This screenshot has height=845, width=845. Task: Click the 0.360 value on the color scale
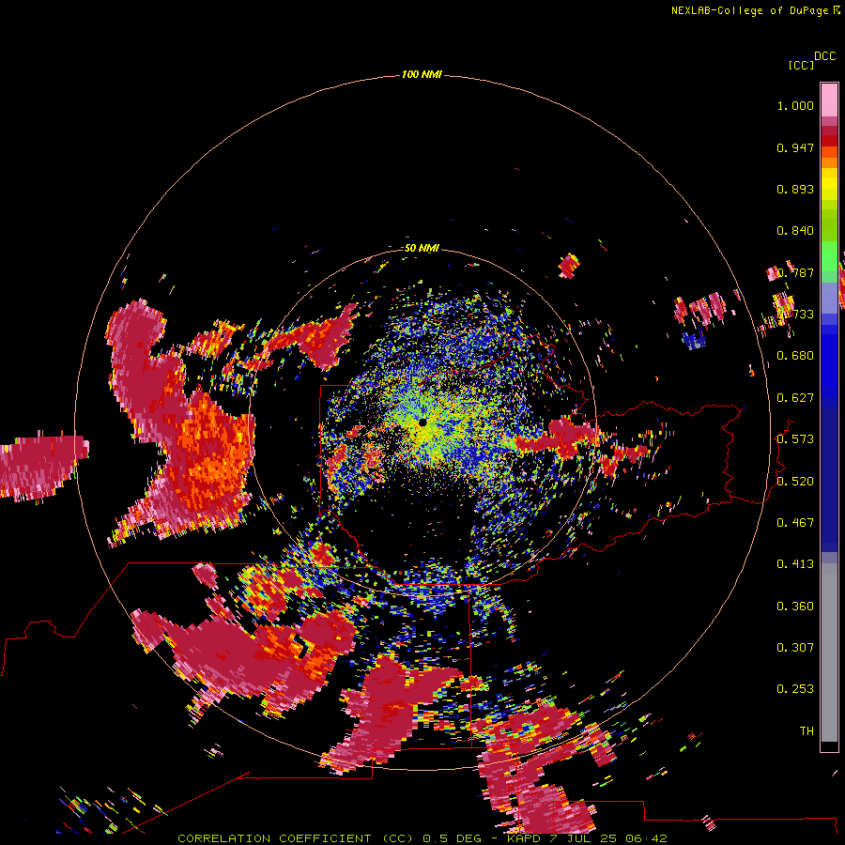click(795, 607)
